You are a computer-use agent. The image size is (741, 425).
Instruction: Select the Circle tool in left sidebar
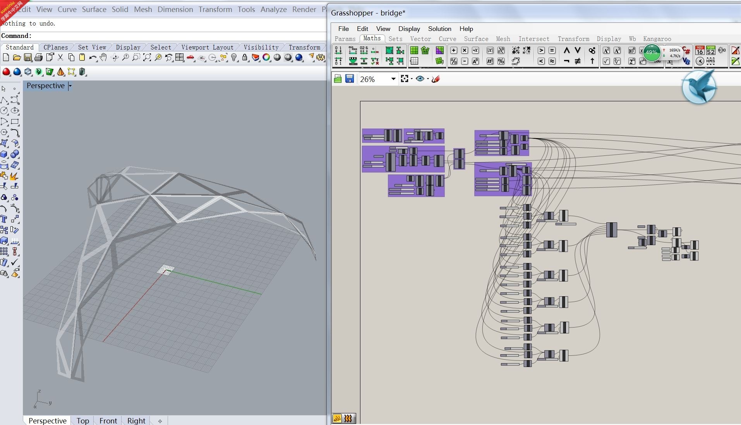[4, 111]
